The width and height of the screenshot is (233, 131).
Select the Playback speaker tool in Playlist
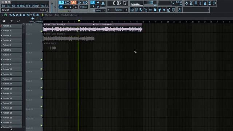[x=38, y=15]
